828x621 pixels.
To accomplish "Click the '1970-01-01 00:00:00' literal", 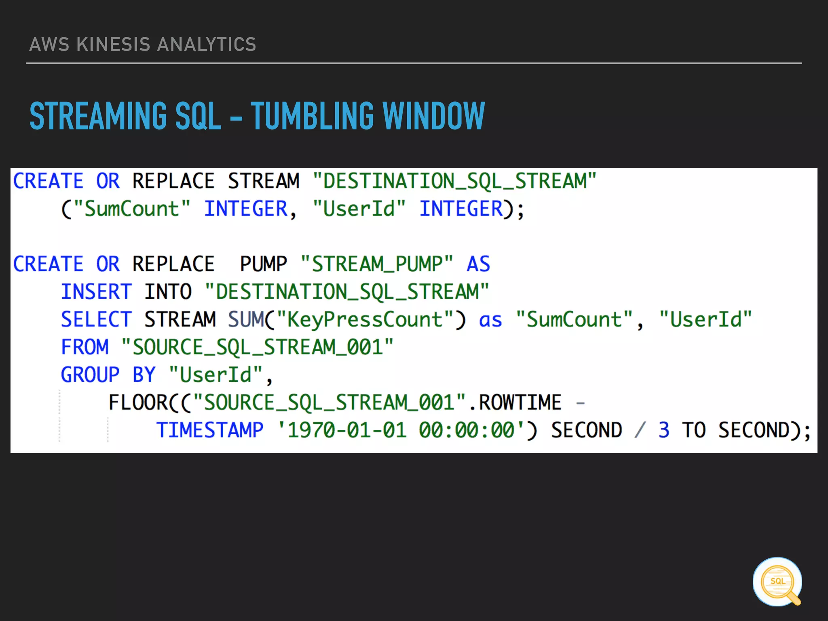I will (x=401, y=430).
